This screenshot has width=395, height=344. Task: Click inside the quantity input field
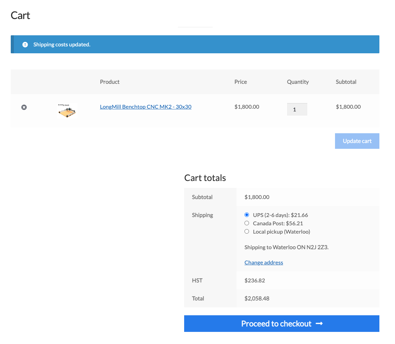coord(297,109)
